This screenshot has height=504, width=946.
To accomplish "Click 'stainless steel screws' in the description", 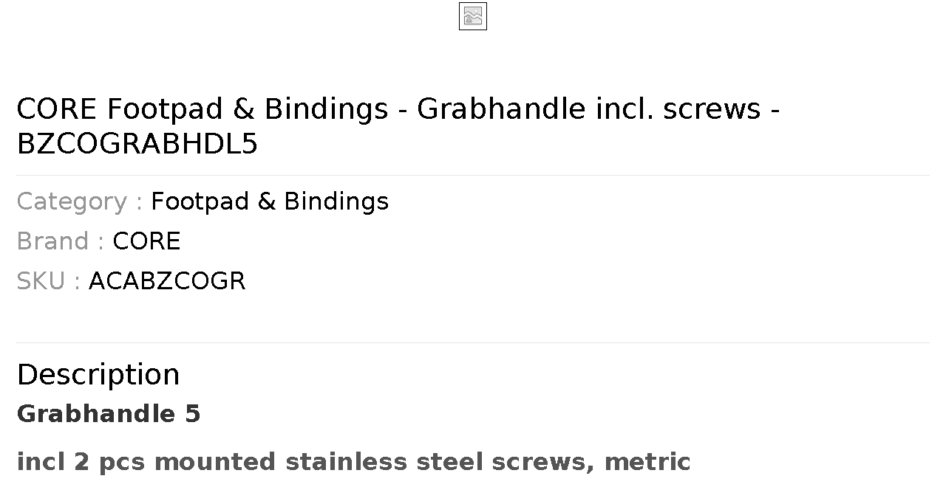I will point(439,462).
